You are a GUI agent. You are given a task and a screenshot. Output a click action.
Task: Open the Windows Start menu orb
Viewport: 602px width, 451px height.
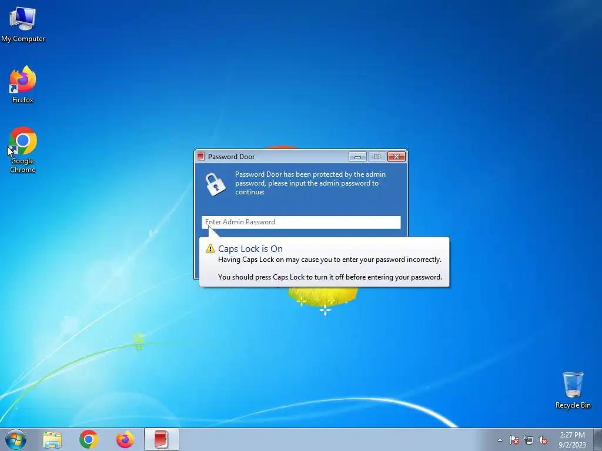tap(16, 439)
